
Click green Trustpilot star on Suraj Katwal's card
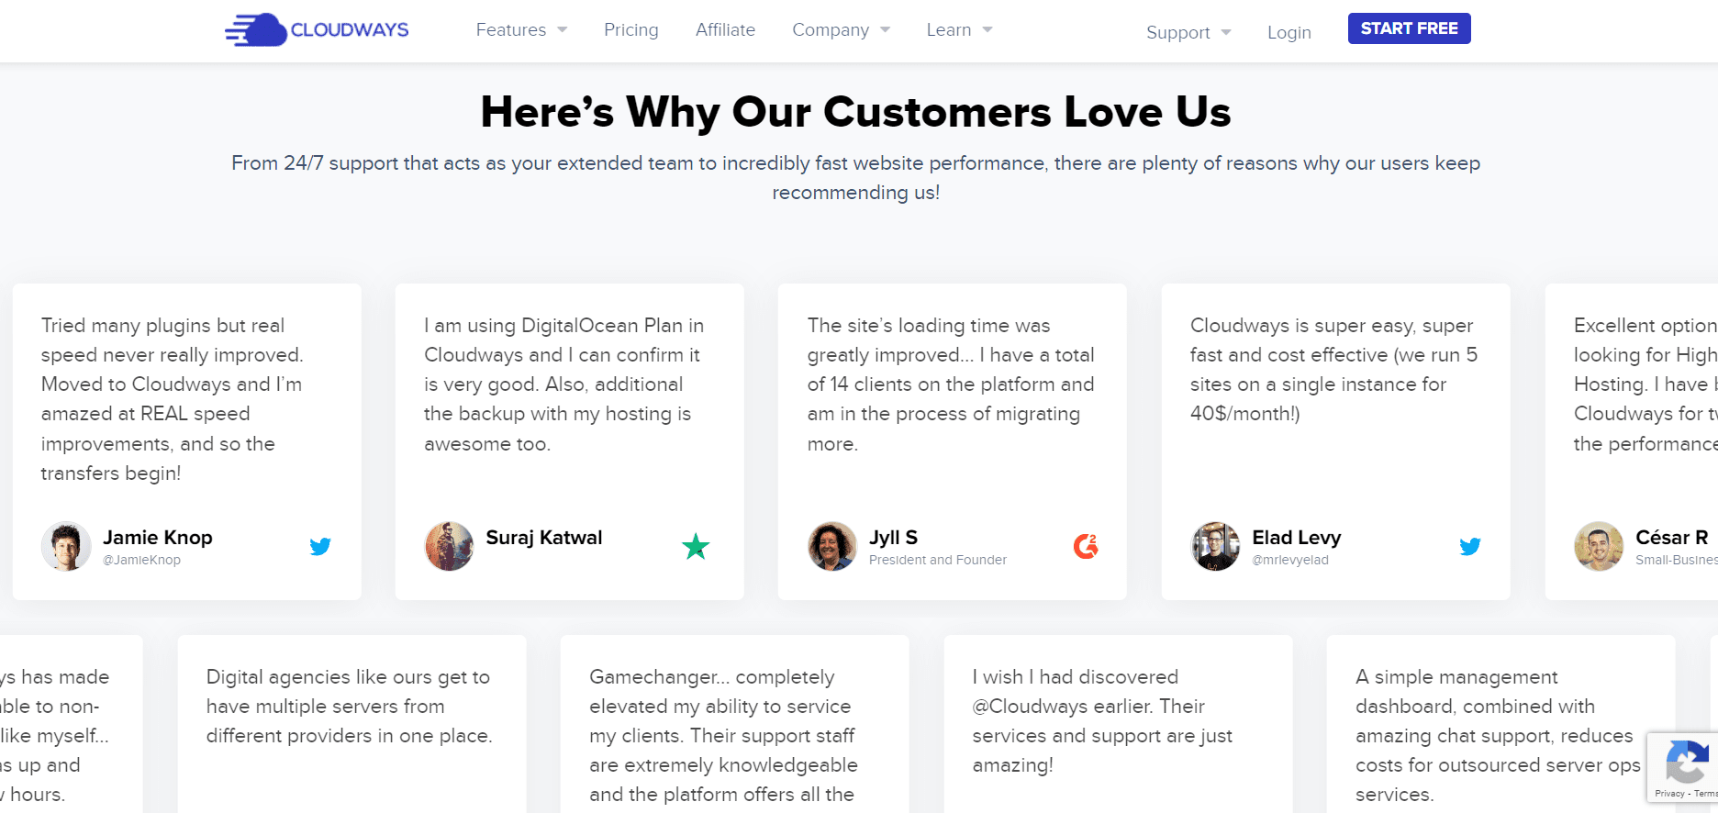[696, 547]
